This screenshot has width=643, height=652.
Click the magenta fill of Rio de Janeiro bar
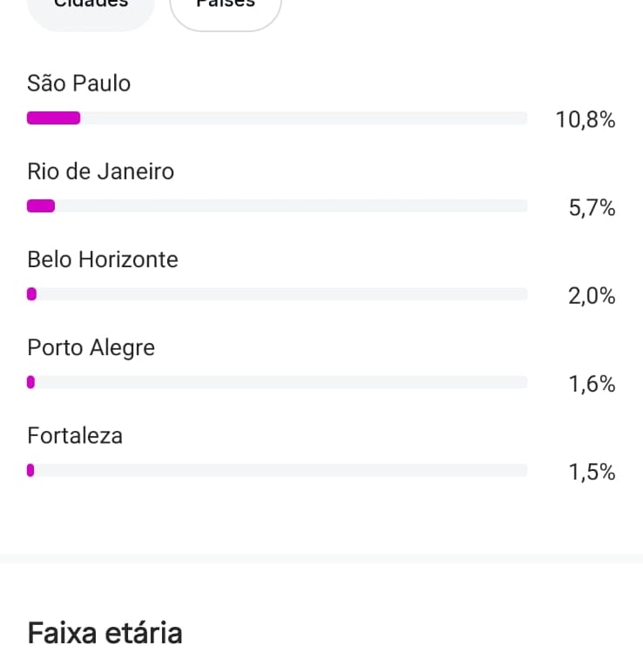41,206
